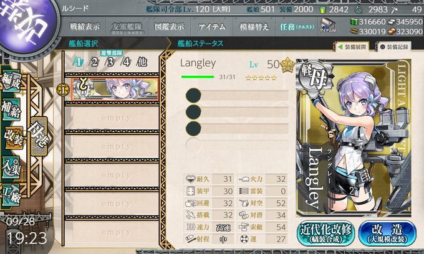Open the 改装 refit menu icon
The height and width of the screenshot is (254, 424).
(14, 137)
